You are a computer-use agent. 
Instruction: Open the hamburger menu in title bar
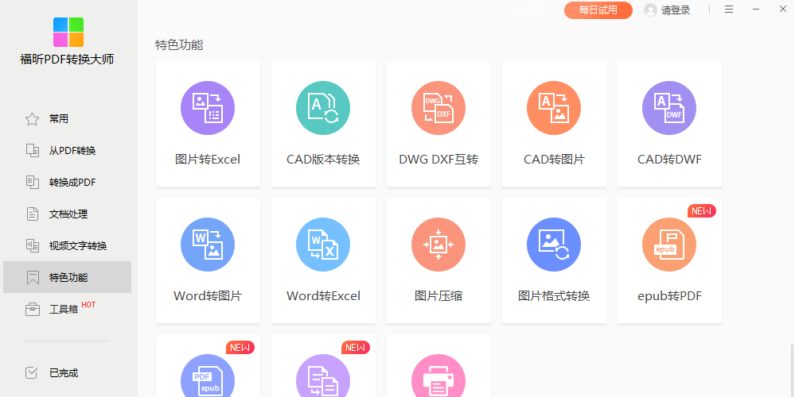click(x=729, y=10)
